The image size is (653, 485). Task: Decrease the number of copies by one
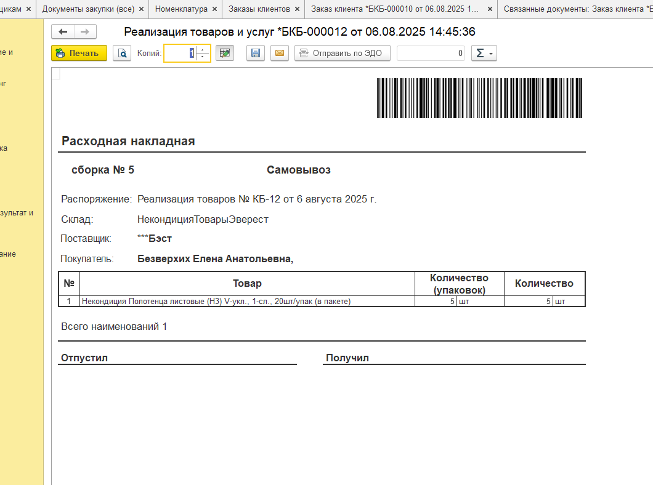pyautogui.click(x=203, y=57)
